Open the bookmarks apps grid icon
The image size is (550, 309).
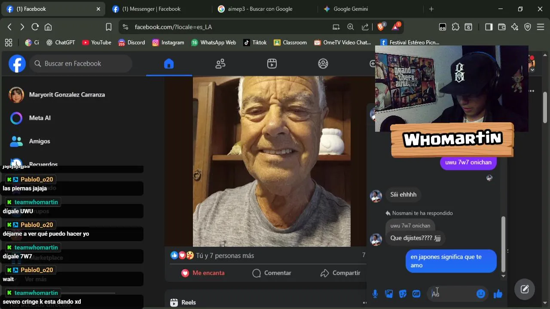pos(9,42)
